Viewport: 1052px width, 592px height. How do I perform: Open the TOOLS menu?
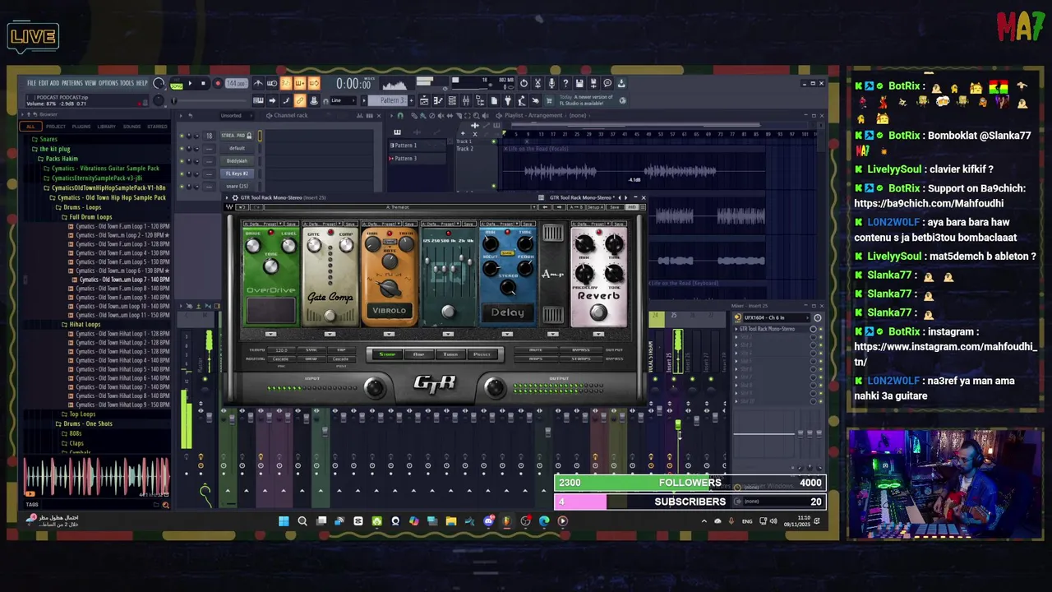pyautogui.click(x=127, y=83)
